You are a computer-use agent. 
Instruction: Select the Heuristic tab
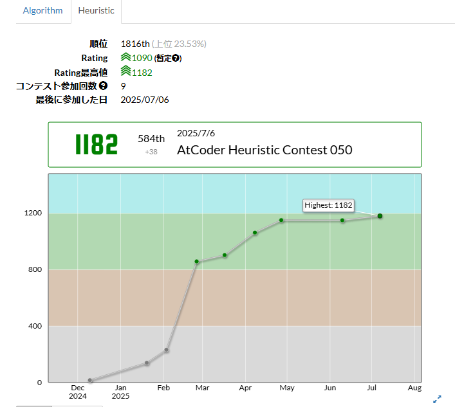pyautogui.click(x=96, y=10)
